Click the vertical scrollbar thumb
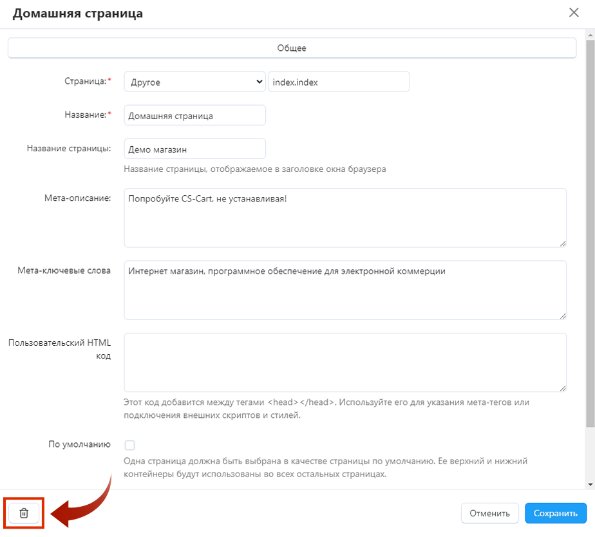595x537 pixels. click(x=590, y=232)
